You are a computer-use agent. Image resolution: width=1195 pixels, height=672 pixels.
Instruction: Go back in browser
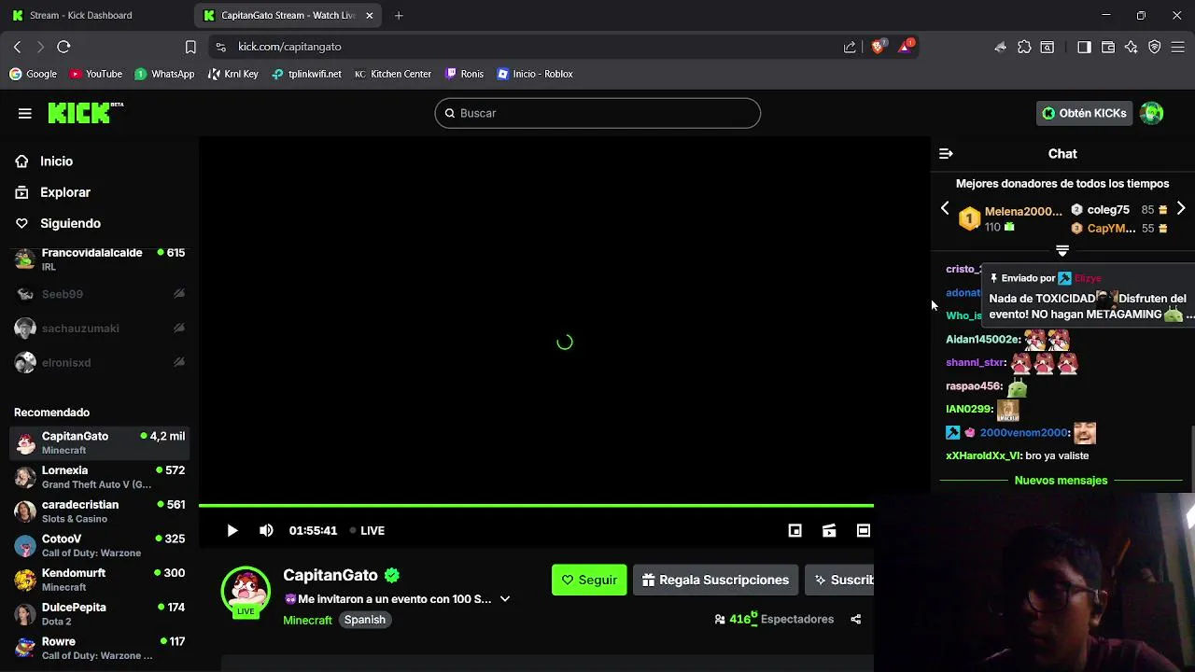point(17,47)
